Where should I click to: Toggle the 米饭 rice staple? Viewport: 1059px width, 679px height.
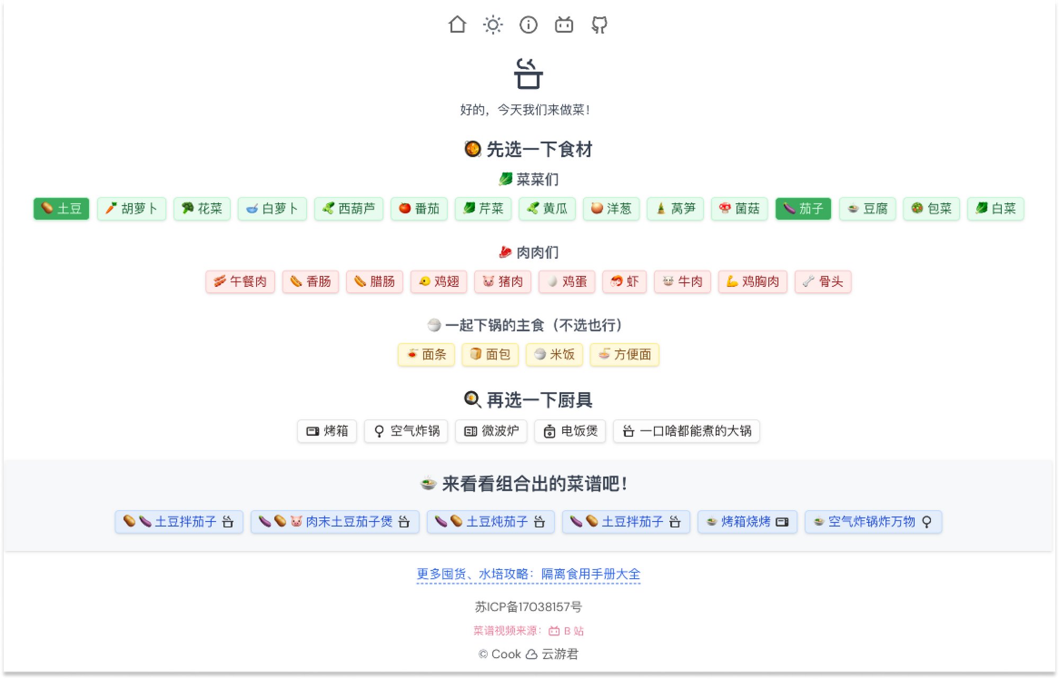pyautogui.click(x=554, y=355)
